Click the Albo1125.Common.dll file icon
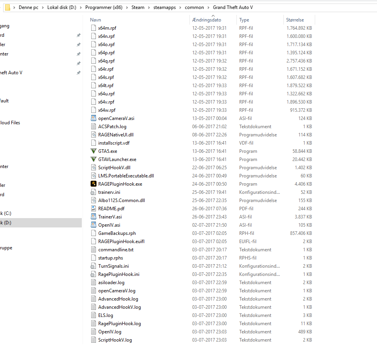Image resolution: width=377 pixels, height=349 pixels. click(x=94, y=200)
